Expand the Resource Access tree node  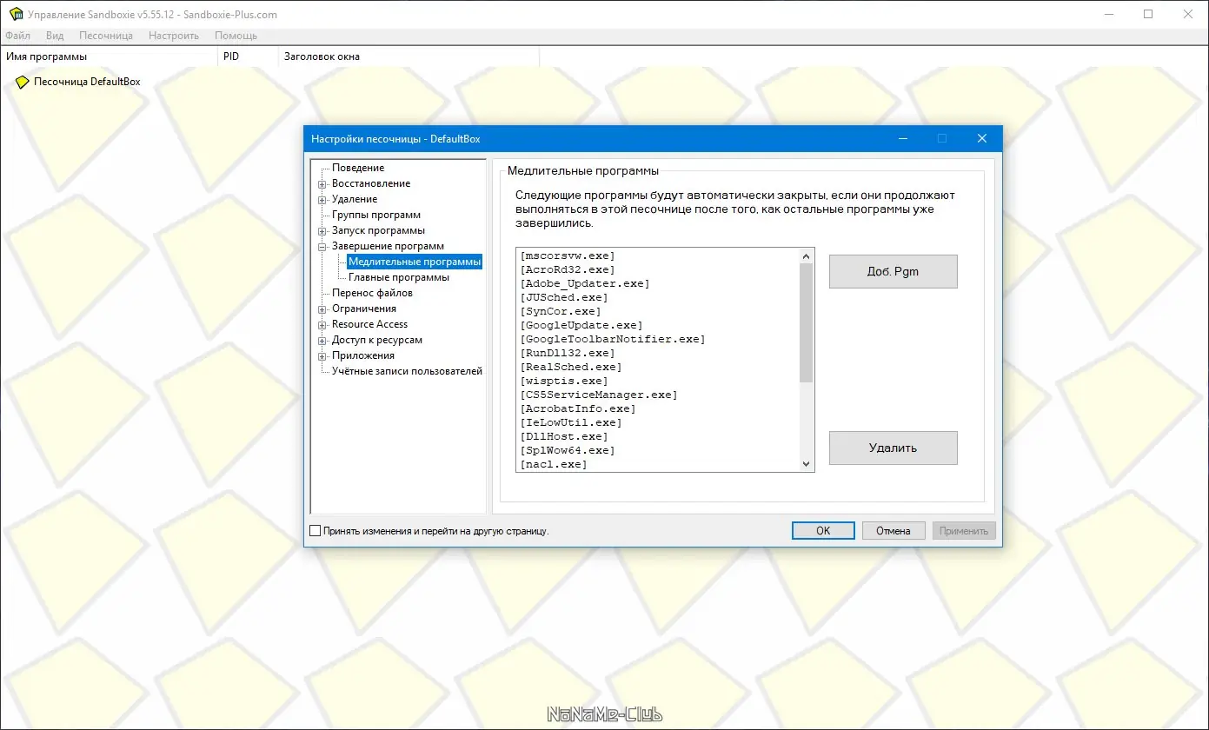pyautogui.click(x=322, y=325)
